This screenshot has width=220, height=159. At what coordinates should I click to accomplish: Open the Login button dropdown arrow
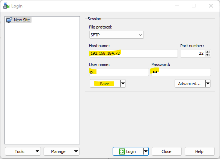146,151
